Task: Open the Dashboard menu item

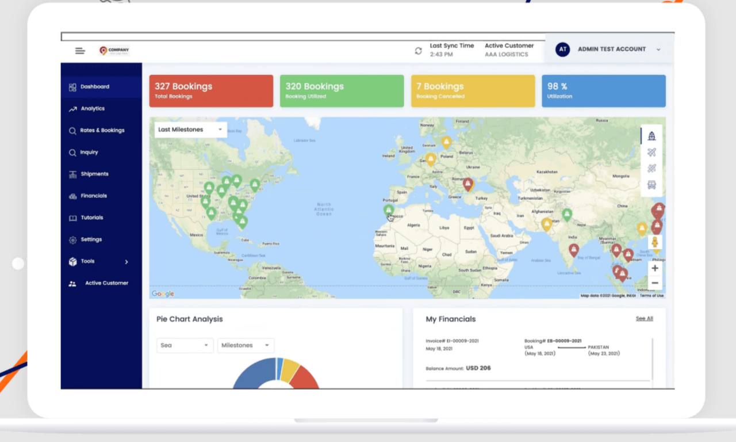Action: (x=101, y=87)
